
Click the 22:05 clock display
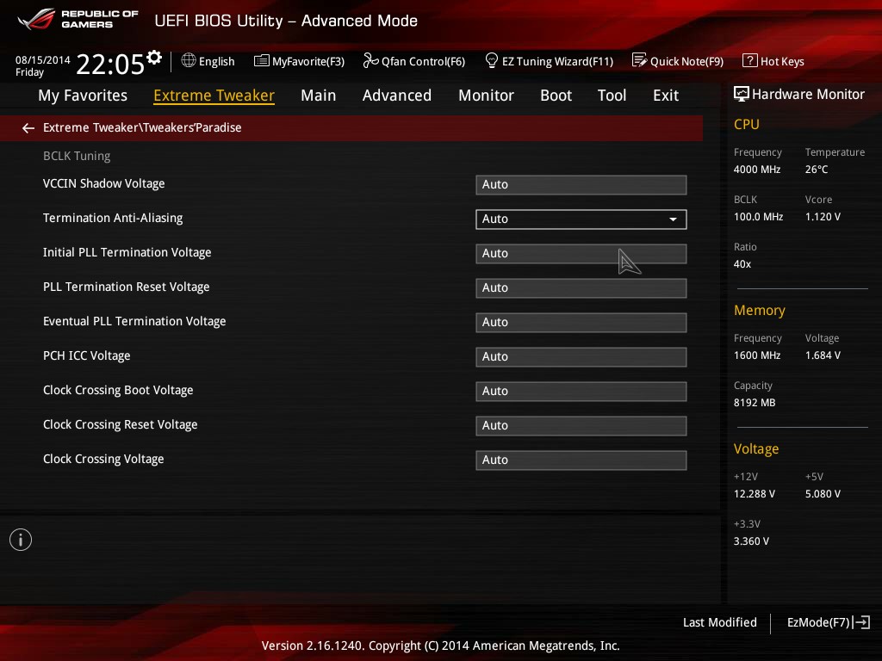(x=110, y=64)
